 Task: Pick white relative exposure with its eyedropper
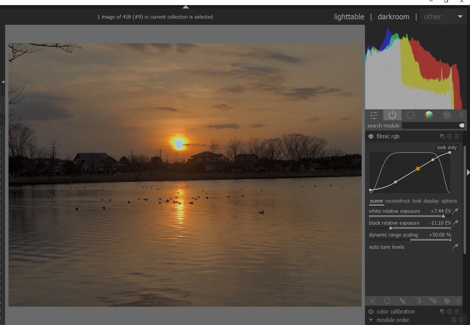[x=456, y=211]
